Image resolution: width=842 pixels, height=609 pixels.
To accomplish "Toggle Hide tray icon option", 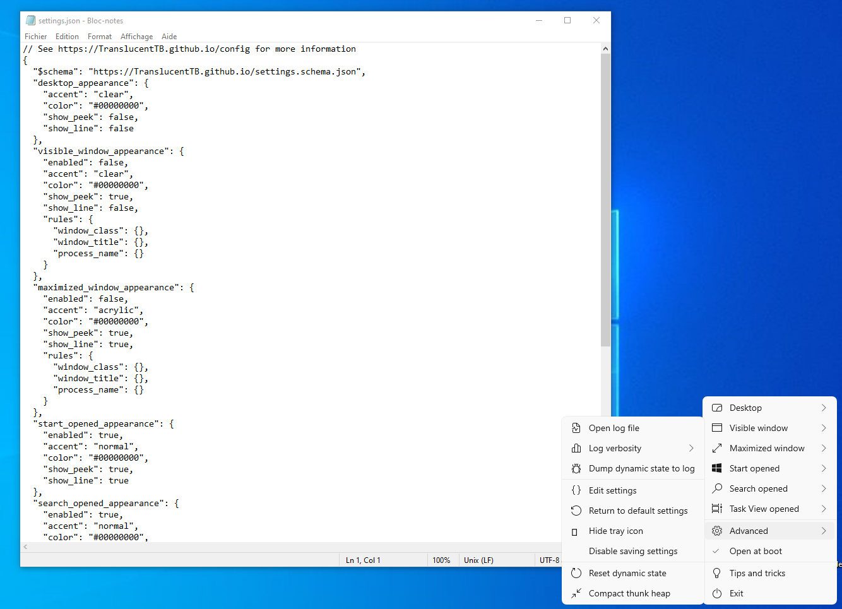I will [615, 531].
